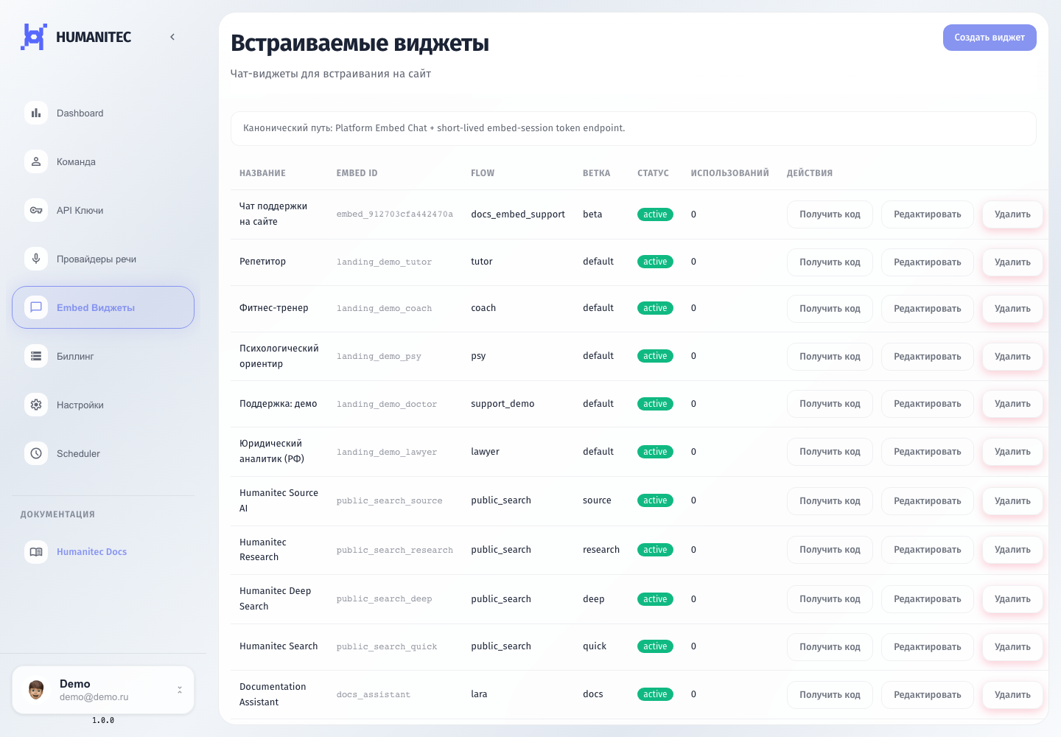Click widget name Humanitec Deep Search
The height and width of the screenshot is (737, 1061).
[x=275, y=598]
